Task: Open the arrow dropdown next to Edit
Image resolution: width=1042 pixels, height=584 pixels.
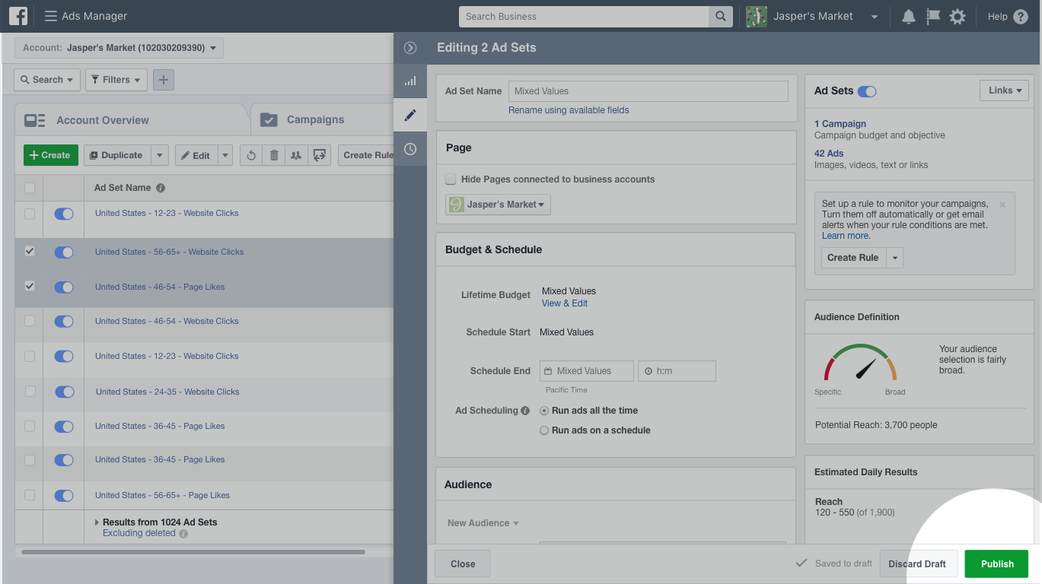Action: (225, 155)
